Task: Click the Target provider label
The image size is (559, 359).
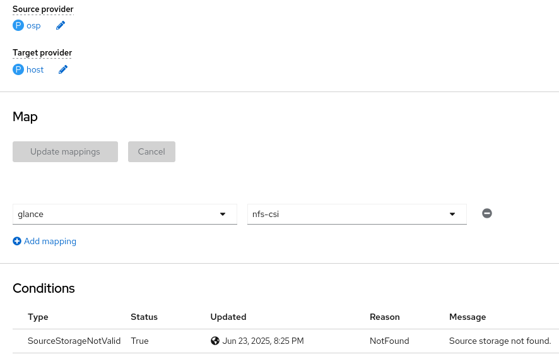Action: click(42, 53)
